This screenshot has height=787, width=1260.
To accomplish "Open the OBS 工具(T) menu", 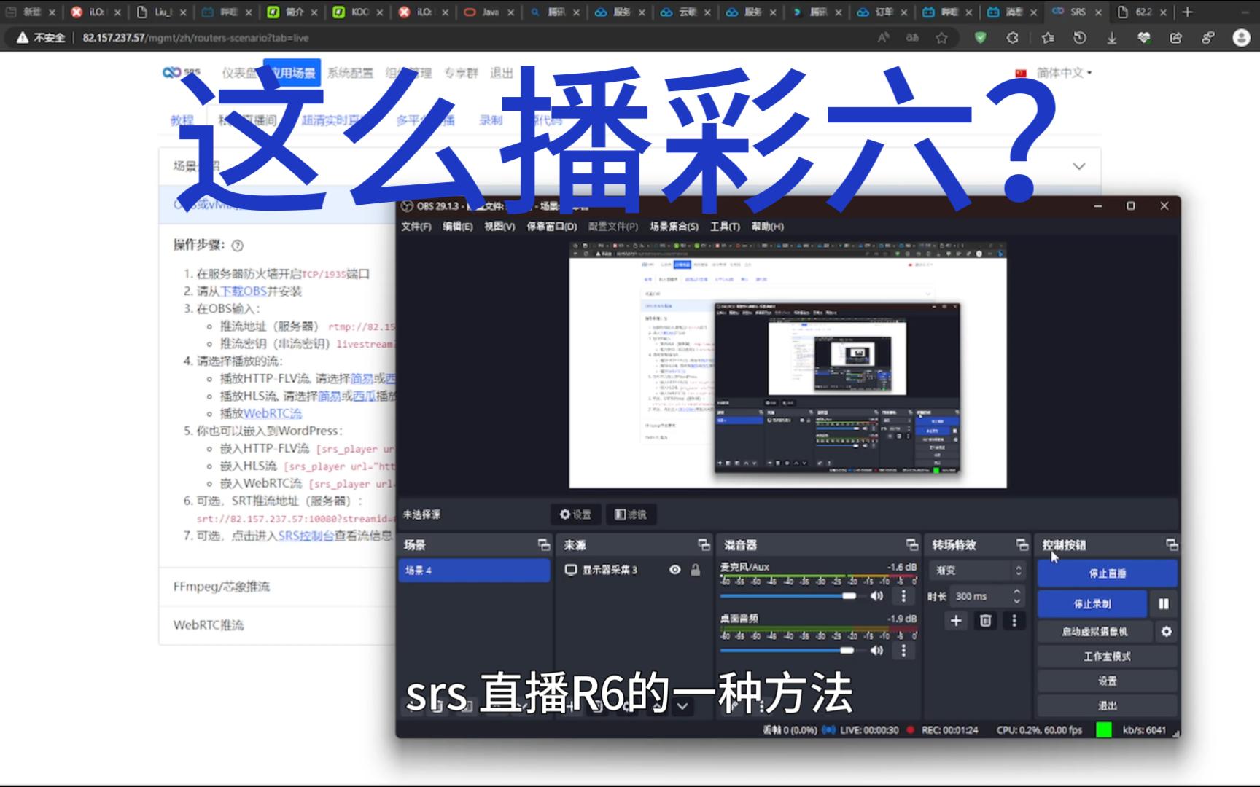I will (x=725, y=227).
